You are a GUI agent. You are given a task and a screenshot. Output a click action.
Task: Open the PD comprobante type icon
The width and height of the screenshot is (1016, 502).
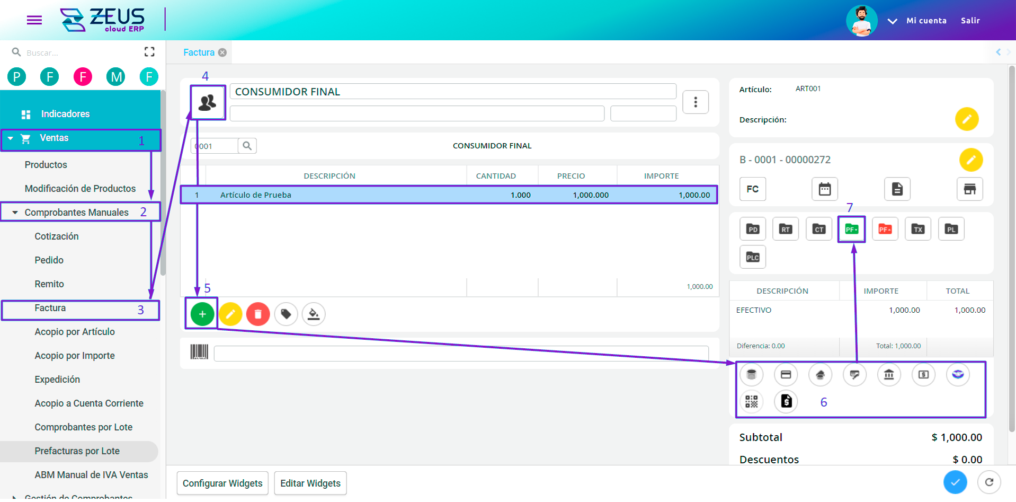tap(752, 228)
